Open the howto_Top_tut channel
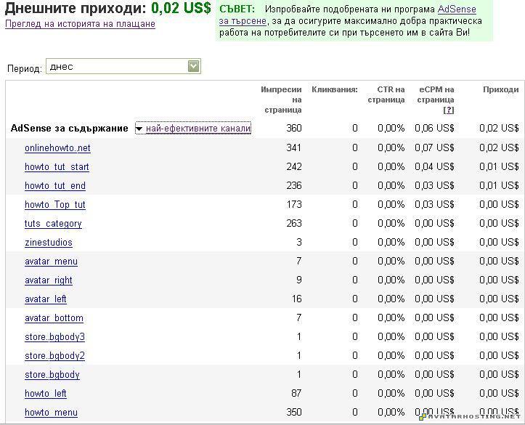This screenshot has width=525, height=425. pyautogui.click(x=55, y=205)
